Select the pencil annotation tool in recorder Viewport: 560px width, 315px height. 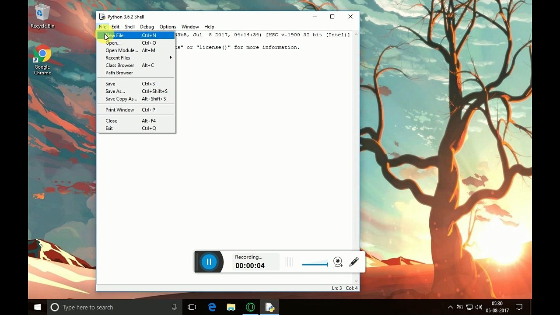point(354,262)
